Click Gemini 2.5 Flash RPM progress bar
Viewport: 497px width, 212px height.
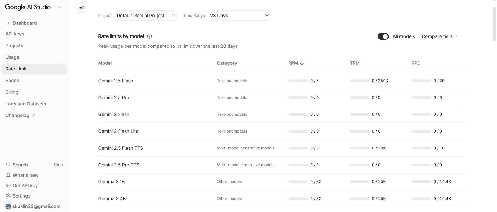[x=298, y=81]
